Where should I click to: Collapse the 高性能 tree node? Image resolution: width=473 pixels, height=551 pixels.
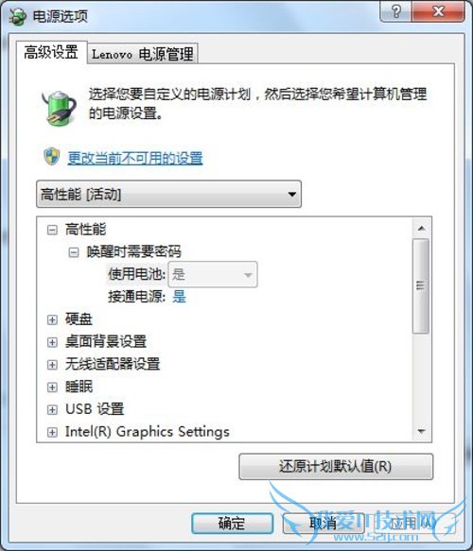pos(52,231)
